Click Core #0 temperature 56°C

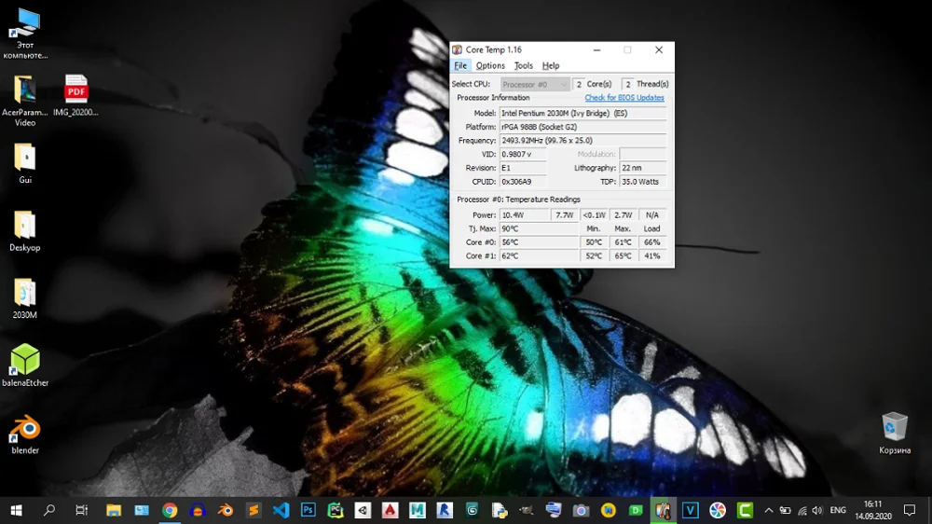pos(539,242)
